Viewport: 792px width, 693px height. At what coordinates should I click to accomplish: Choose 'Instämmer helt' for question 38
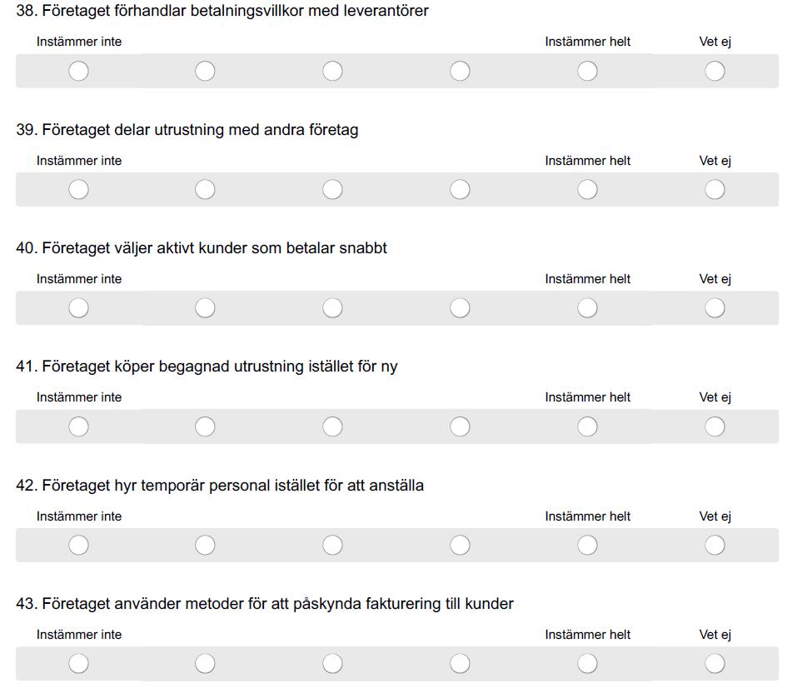[x=587, y=72]
